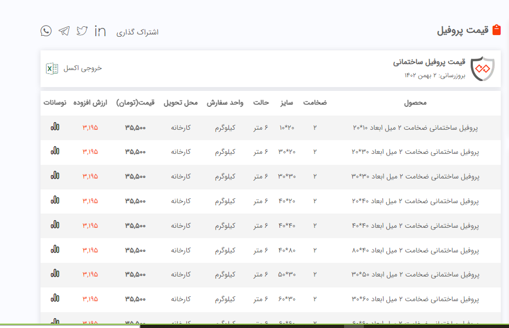The image size is (509, 328).
Task: Open product پروفیل ساختمانی ضخامت 2 میل ابعاد 20*30
Action: (x=415, y=152)
